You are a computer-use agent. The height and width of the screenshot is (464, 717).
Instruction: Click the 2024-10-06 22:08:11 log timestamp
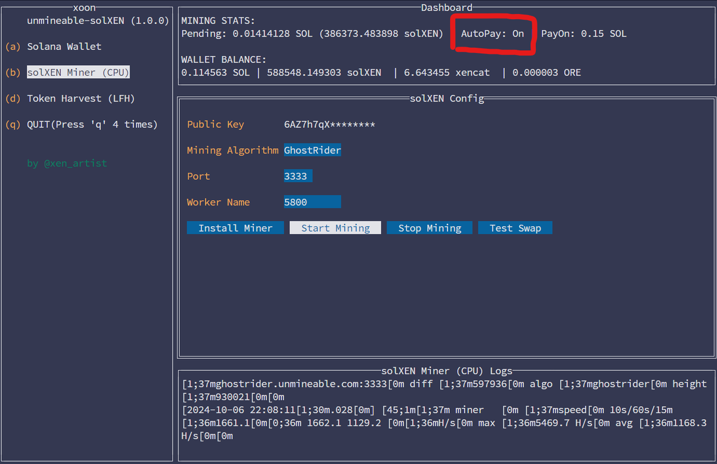241,410
